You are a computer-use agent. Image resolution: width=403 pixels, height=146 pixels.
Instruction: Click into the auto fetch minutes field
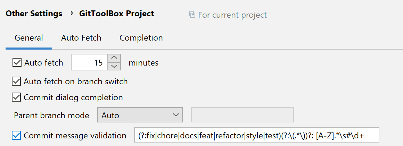(89, 63)
